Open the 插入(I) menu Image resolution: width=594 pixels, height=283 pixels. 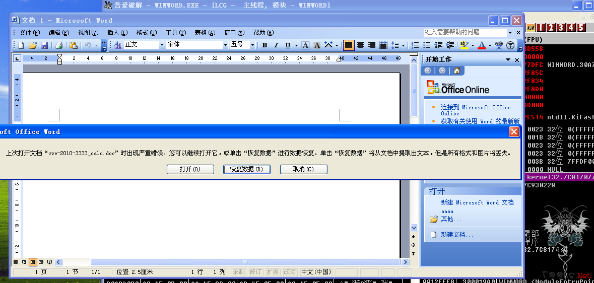pyautogui.click(x=117, y=33)
